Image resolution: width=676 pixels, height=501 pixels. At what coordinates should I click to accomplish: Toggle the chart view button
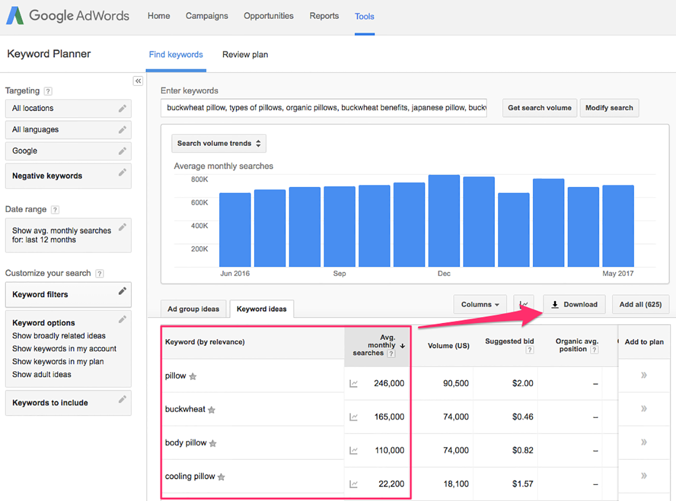[524, 304]
